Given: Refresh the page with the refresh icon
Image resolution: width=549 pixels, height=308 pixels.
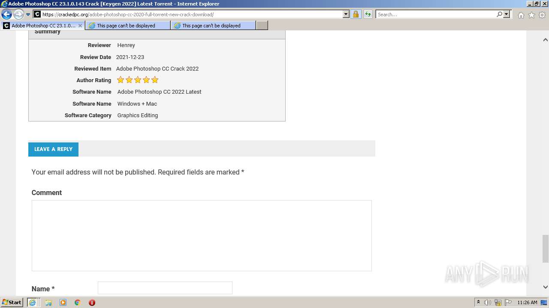Looking at the screenshot, I should pos(368,15).
